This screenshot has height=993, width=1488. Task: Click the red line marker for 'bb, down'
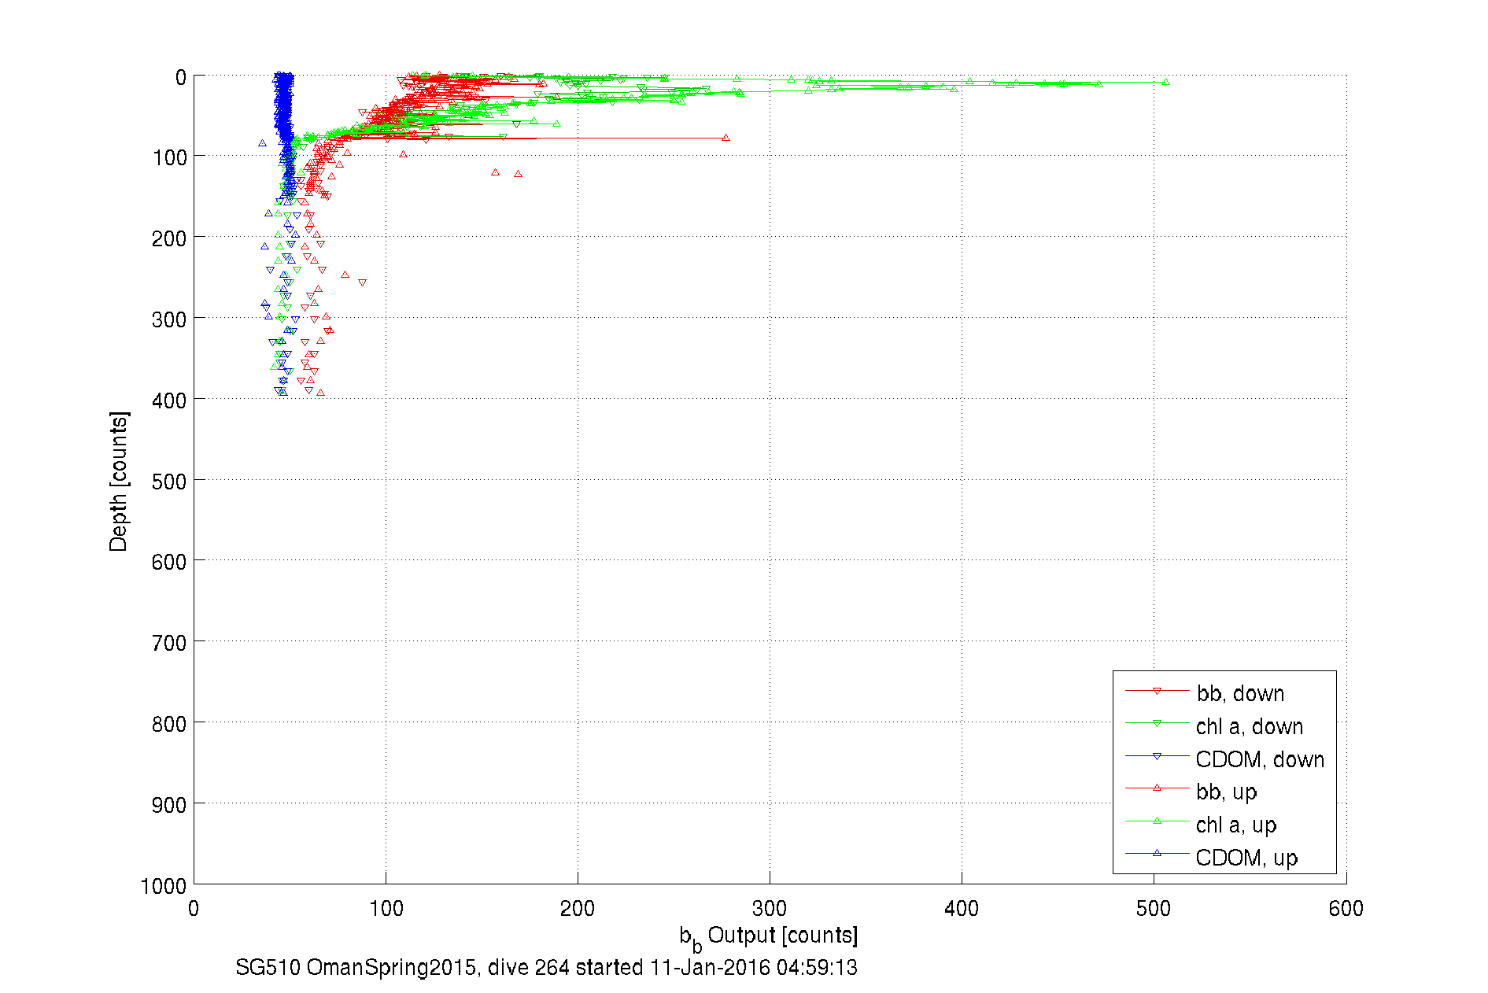tap(1157, 691)
